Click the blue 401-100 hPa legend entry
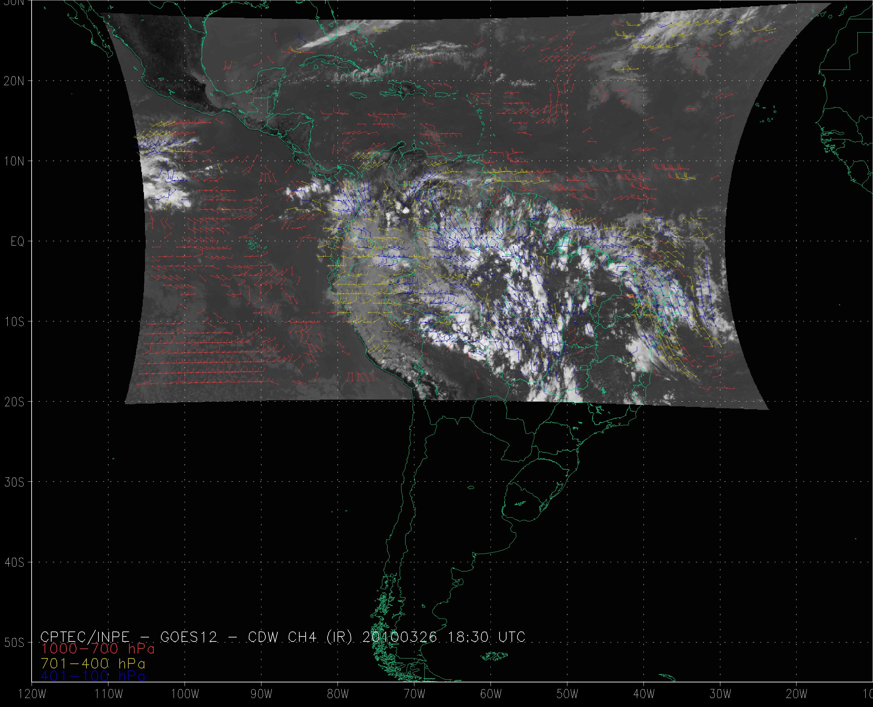 [x=93, y=676]
